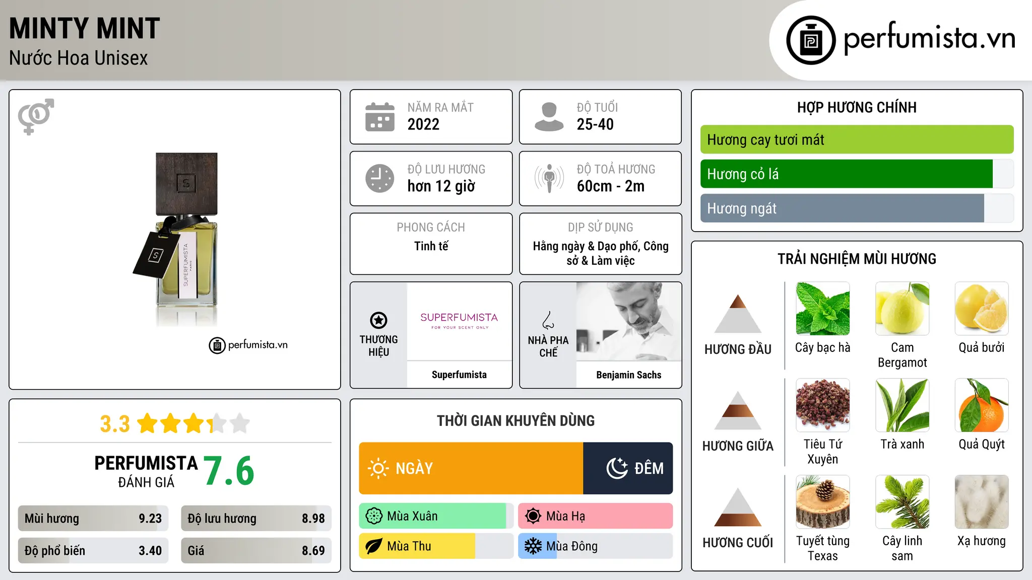Click the calendar icon beside Năm ra mắt

380,117
